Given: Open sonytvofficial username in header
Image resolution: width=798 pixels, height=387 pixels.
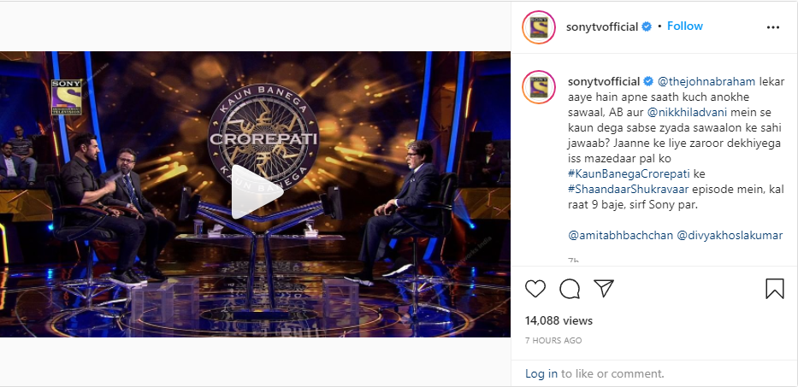Looking at the screenshot, I should [x=602, y=27].
